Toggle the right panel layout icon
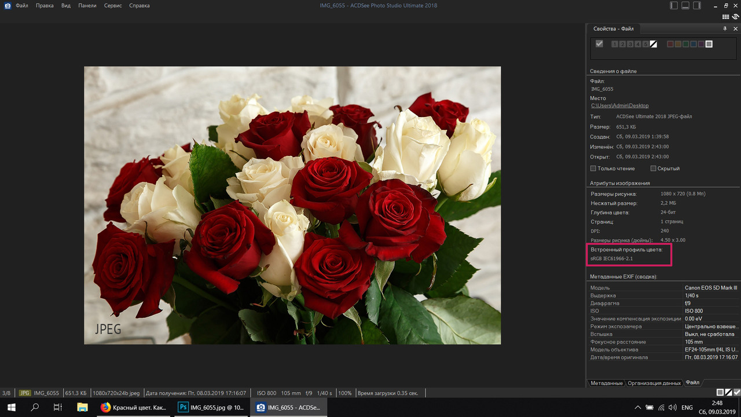This screenshot has height=417, width=741. coord(698,5)
